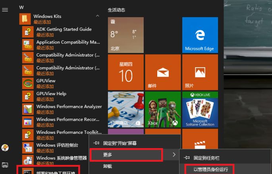Click the pin icon beside 固定到"开始"屏幕

(96, 143)
